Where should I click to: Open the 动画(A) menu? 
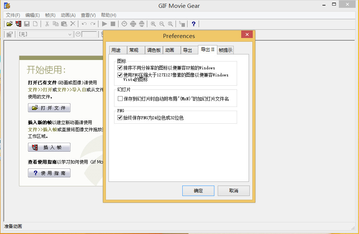[68, 15]
